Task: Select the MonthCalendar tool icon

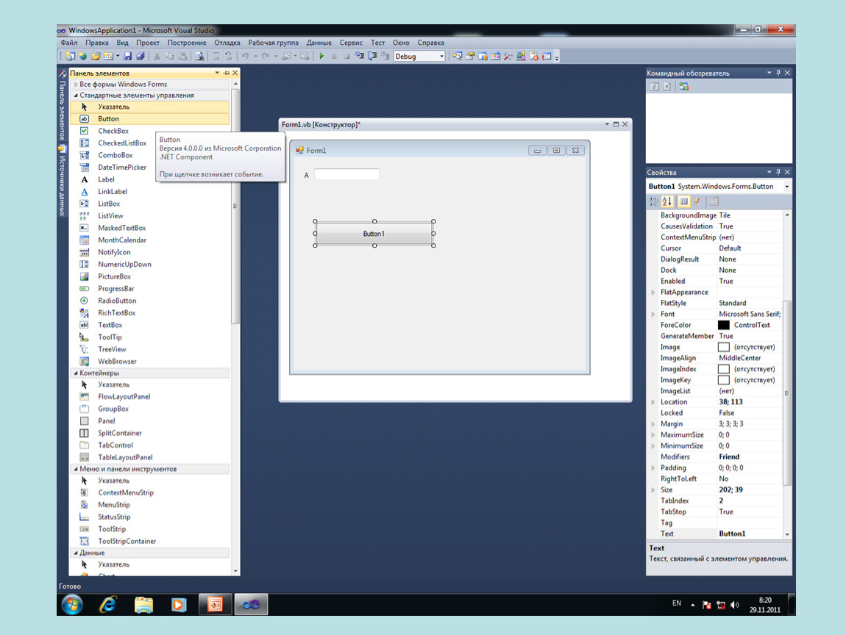Action: tap(84, 240)
